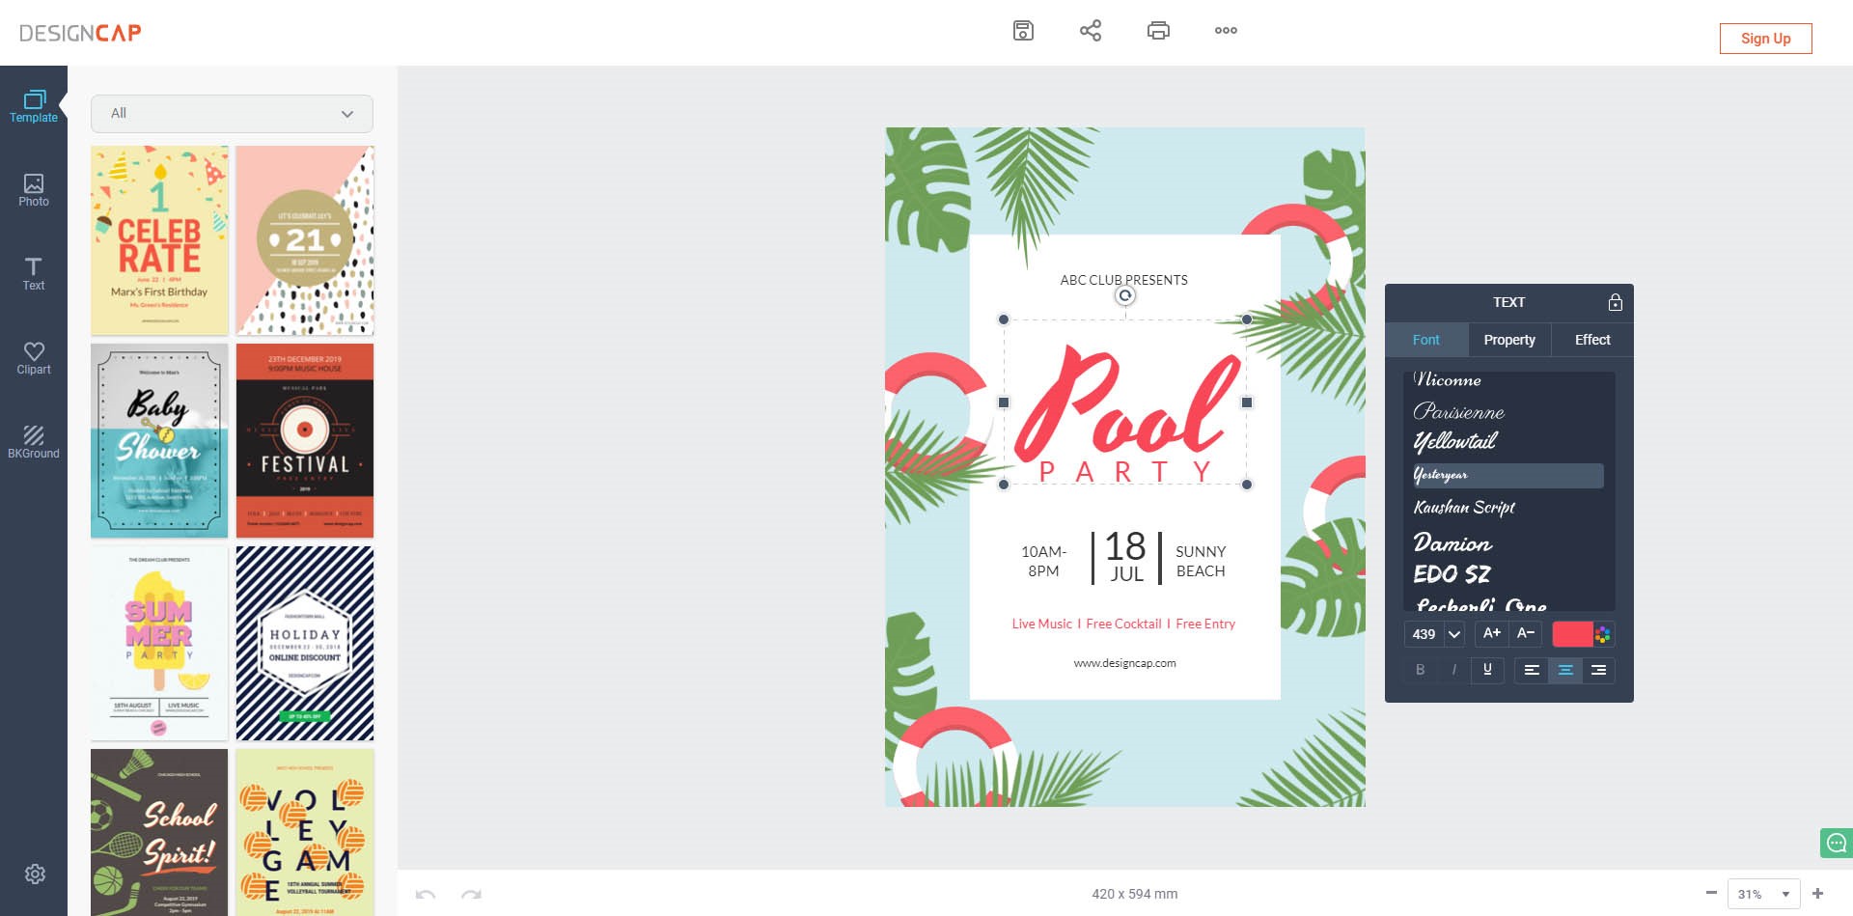Screen dimensions: 1853x916
Task: Switch to the Property tab
Action: point(1509,340)
